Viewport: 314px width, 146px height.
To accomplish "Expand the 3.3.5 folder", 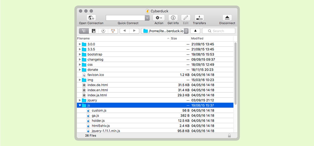I will tap(80, 49).
